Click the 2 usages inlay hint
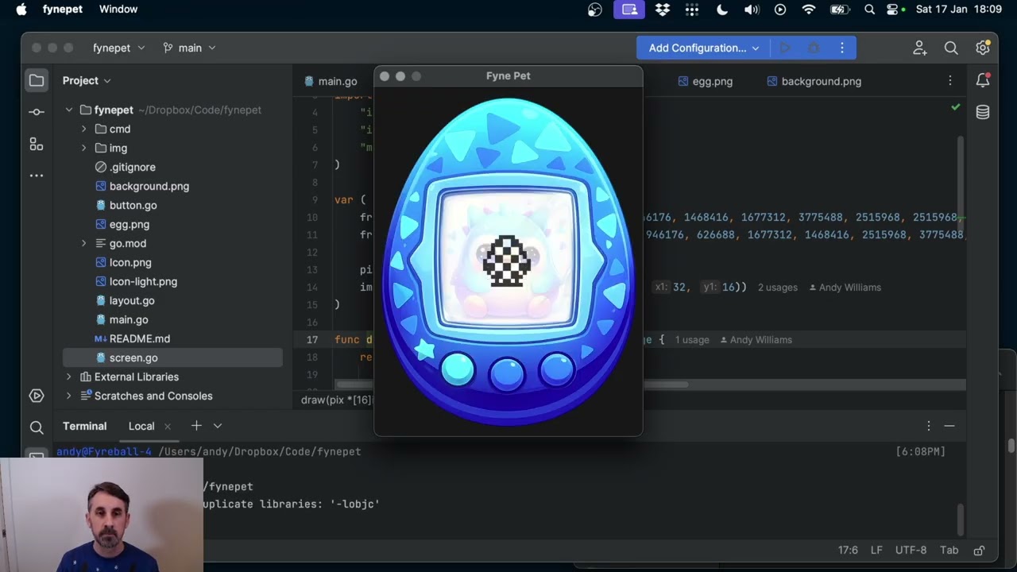The height and width of the screenshot is (572, 1017). pyautogui.click(x=778, y=288)
